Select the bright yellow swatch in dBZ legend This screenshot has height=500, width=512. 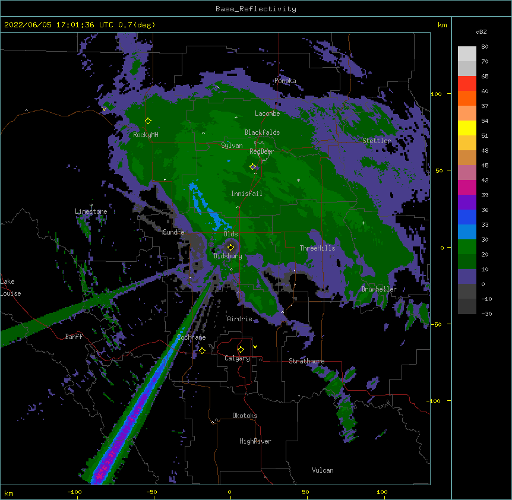467,128
